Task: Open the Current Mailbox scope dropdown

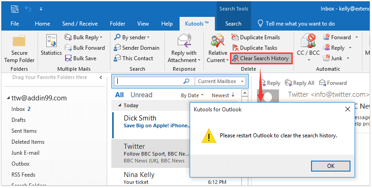Action: [220, 81]
